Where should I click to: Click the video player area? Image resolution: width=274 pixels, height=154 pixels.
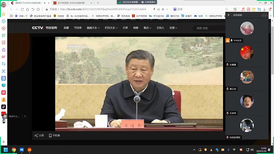[x=139, y=84]
